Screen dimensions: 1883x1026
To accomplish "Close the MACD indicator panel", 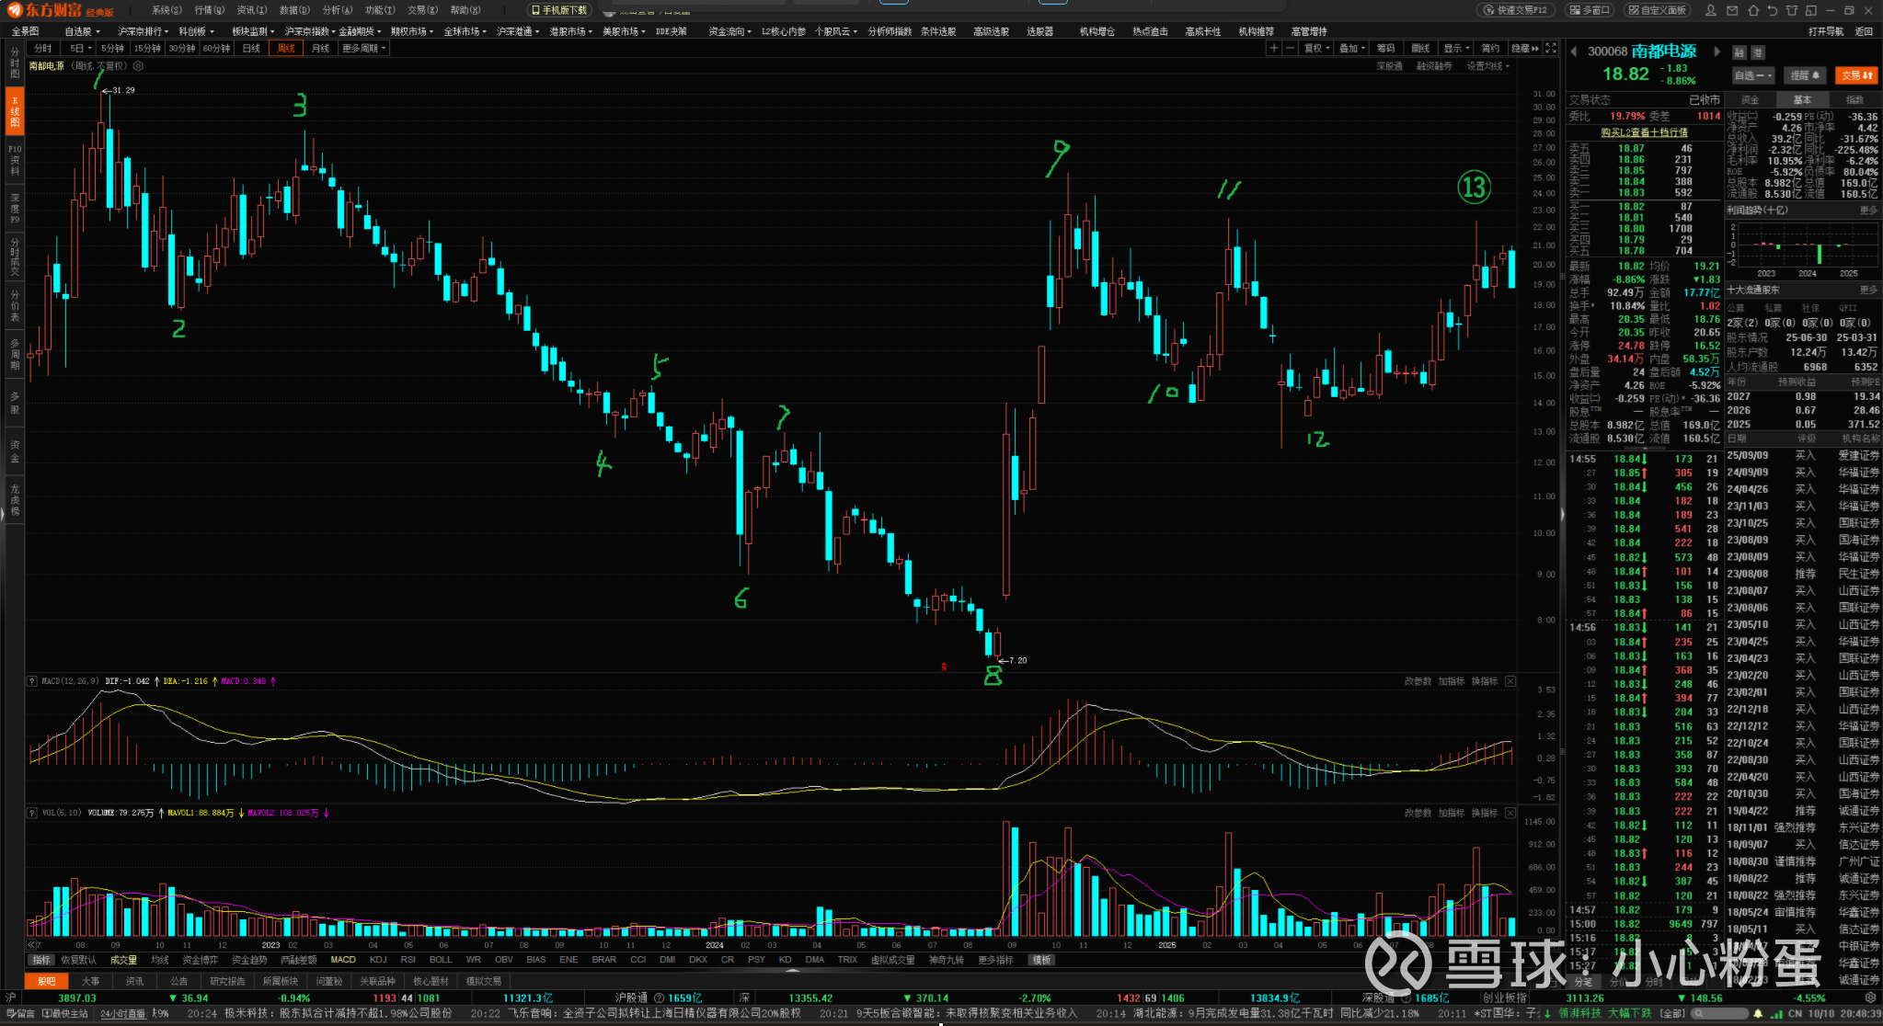I will click(1510, 681).
